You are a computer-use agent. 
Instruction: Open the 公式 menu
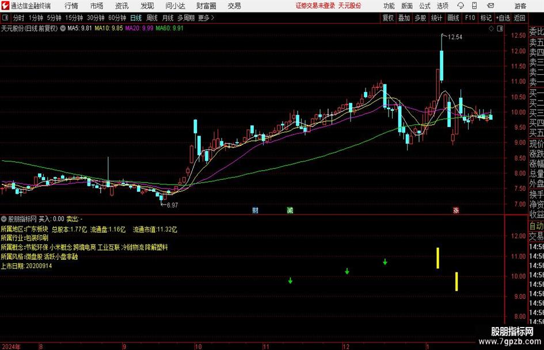[424, 6]
